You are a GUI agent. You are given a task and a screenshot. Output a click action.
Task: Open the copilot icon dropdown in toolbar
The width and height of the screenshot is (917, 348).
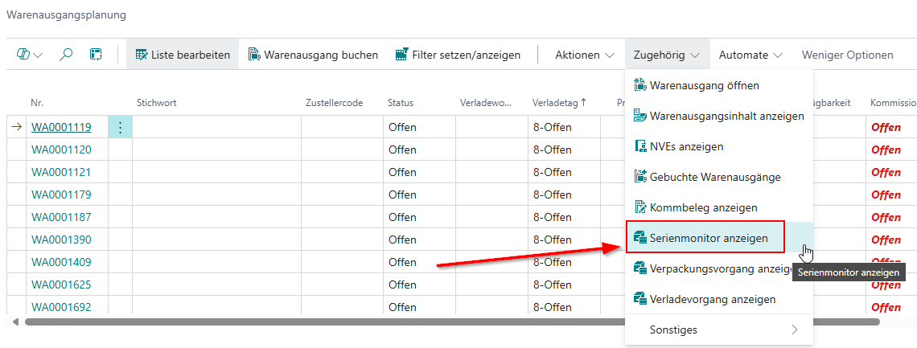30,55
